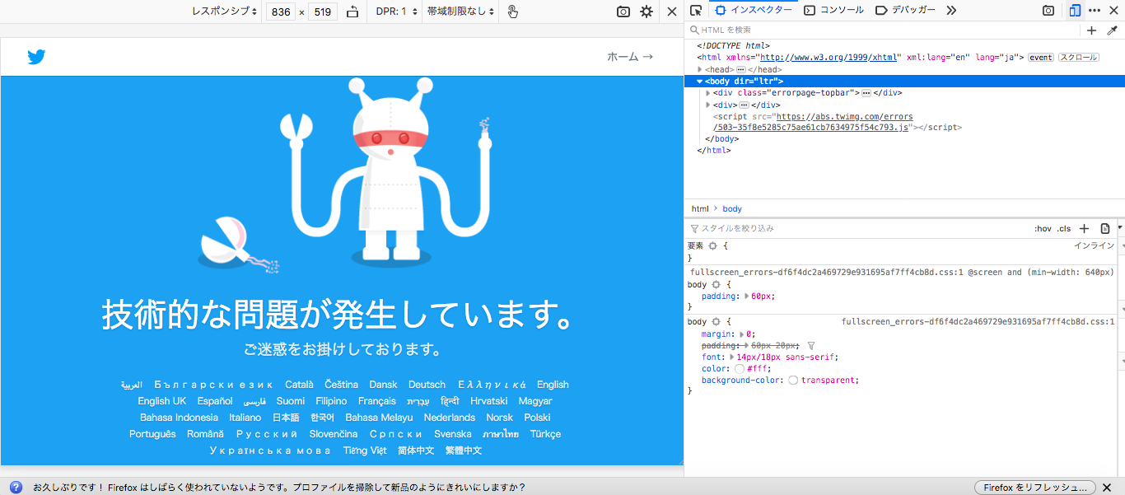Viewport: 1125px width, 495px height.
Task: Expand the second div node
Action: [x=708, y=105]
